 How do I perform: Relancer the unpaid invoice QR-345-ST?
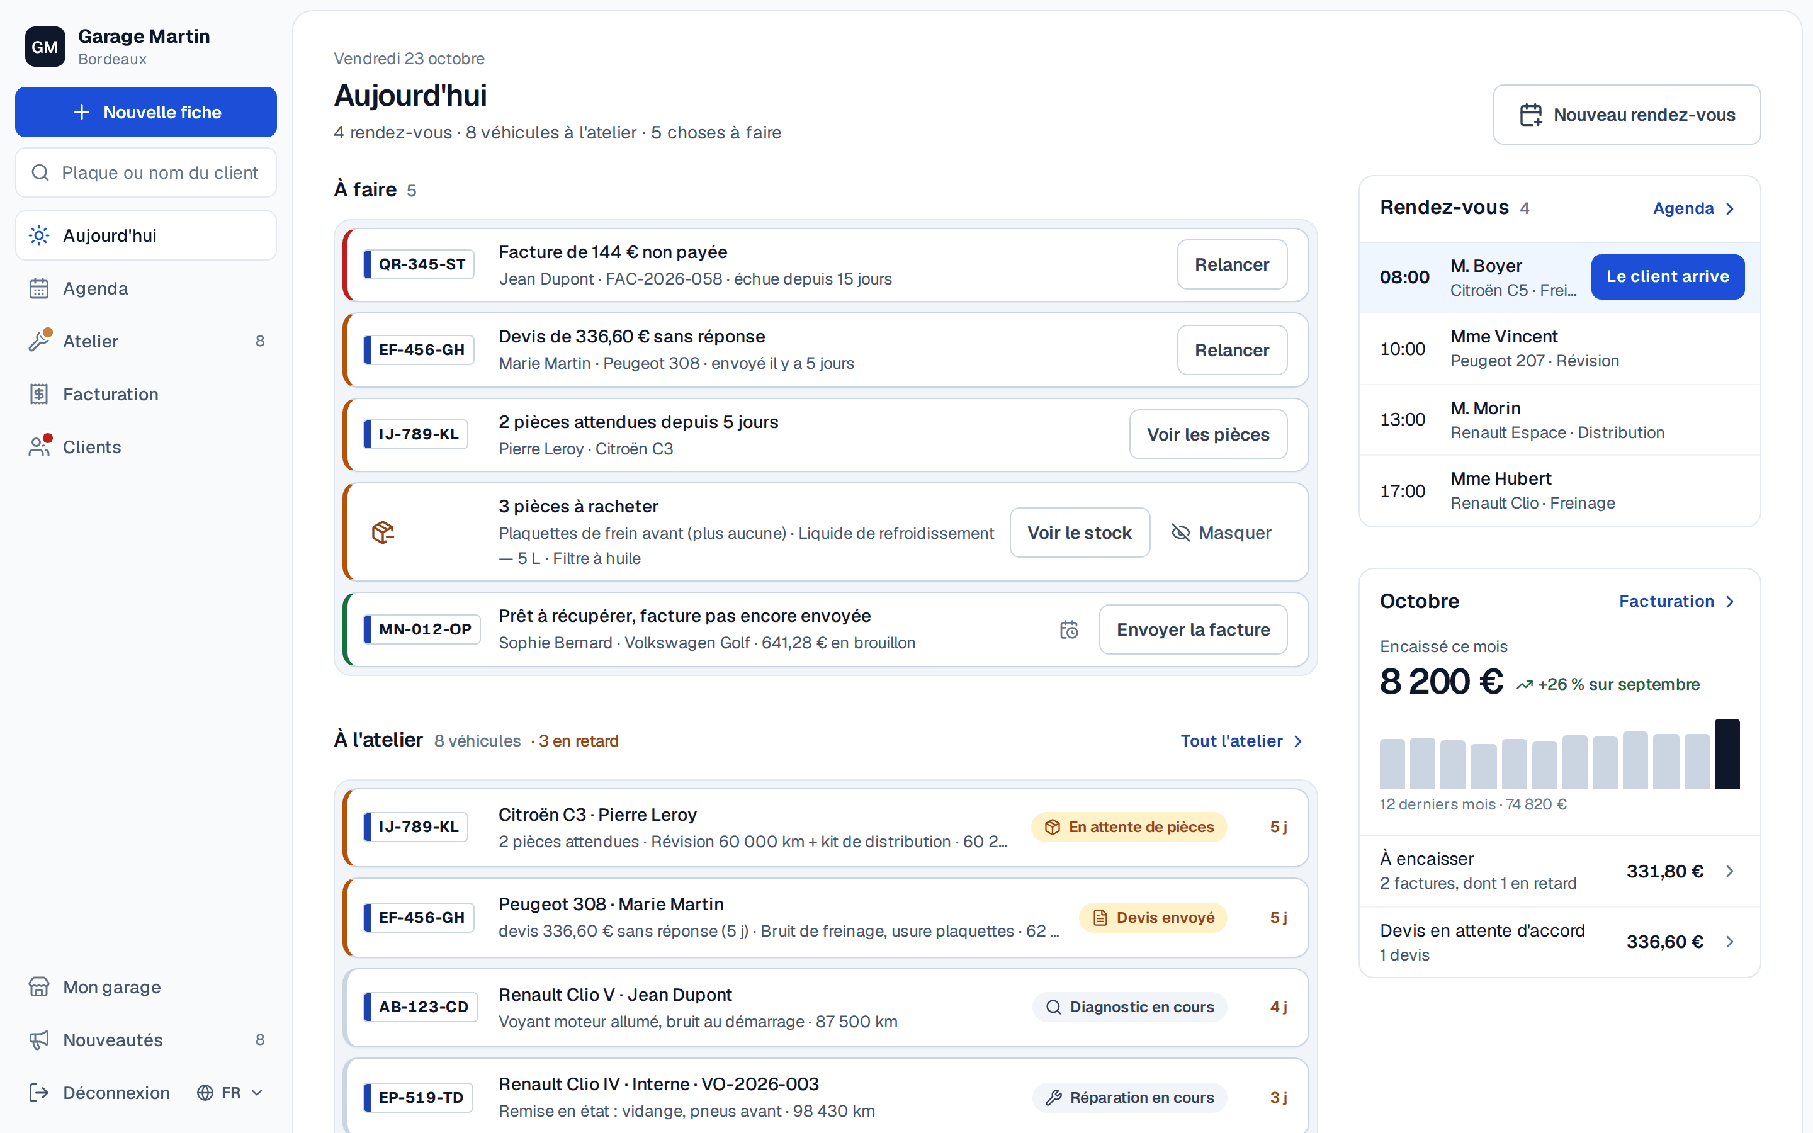1231,264
